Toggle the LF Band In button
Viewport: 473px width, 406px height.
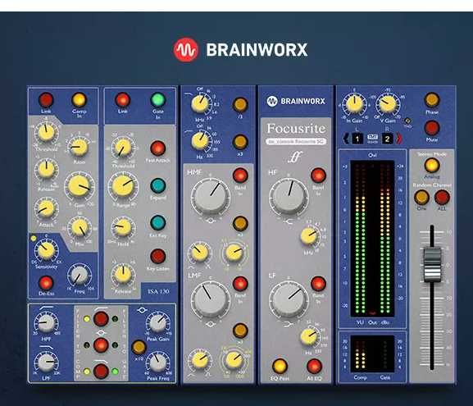318,284
